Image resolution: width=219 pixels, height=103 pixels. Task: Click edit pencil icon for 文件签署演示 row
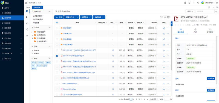(x=164, y=45)
